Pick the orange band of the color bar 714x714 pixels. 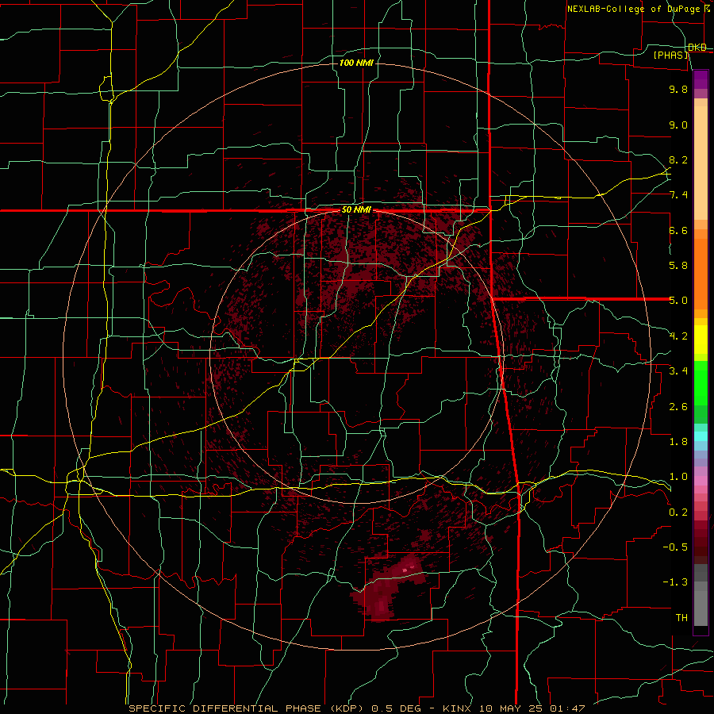(701, 274)
